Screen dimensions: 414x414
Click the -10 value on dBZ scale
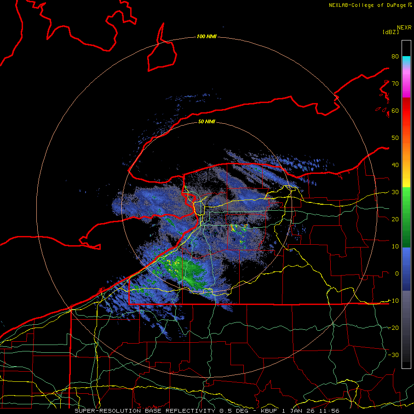(x=393, y=301)
